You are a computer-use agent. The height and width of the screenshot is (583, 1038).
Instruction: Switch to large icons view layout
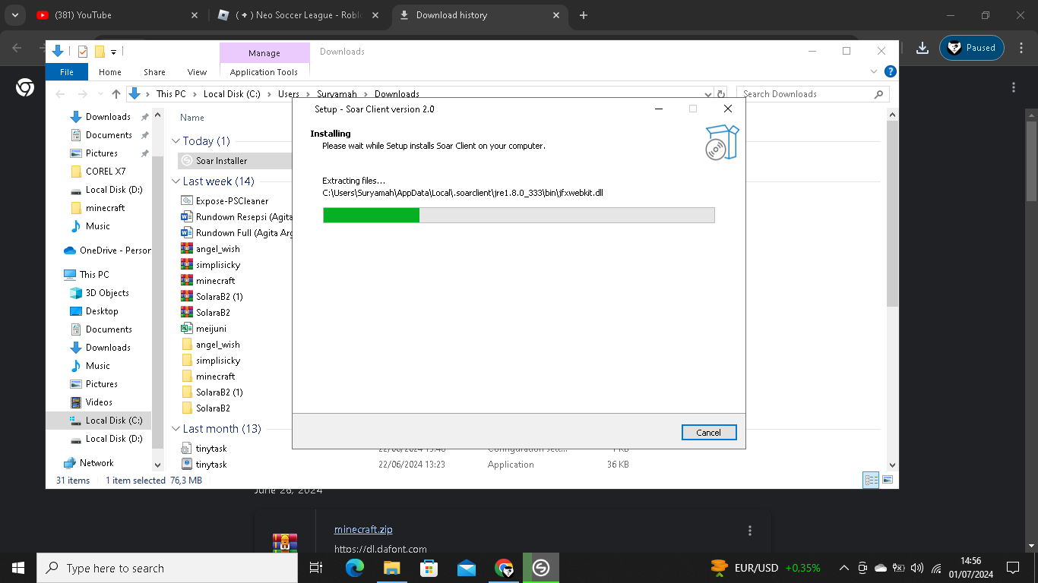(888, 480)
